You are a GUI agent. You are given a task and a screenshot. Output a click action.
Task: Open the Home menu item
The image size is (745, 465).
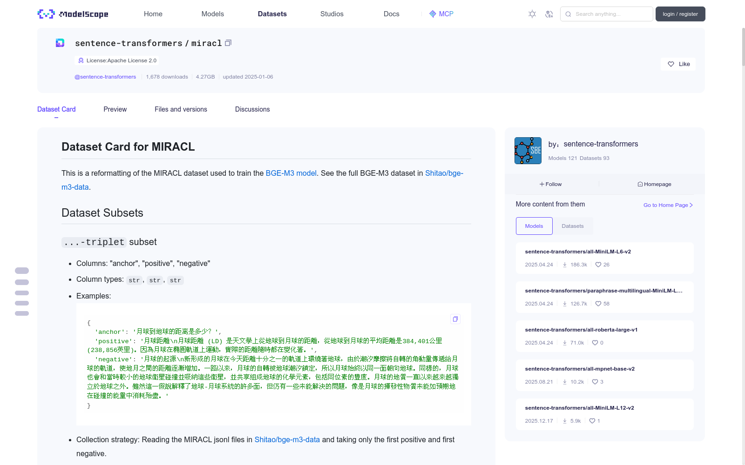coord(153,14)
